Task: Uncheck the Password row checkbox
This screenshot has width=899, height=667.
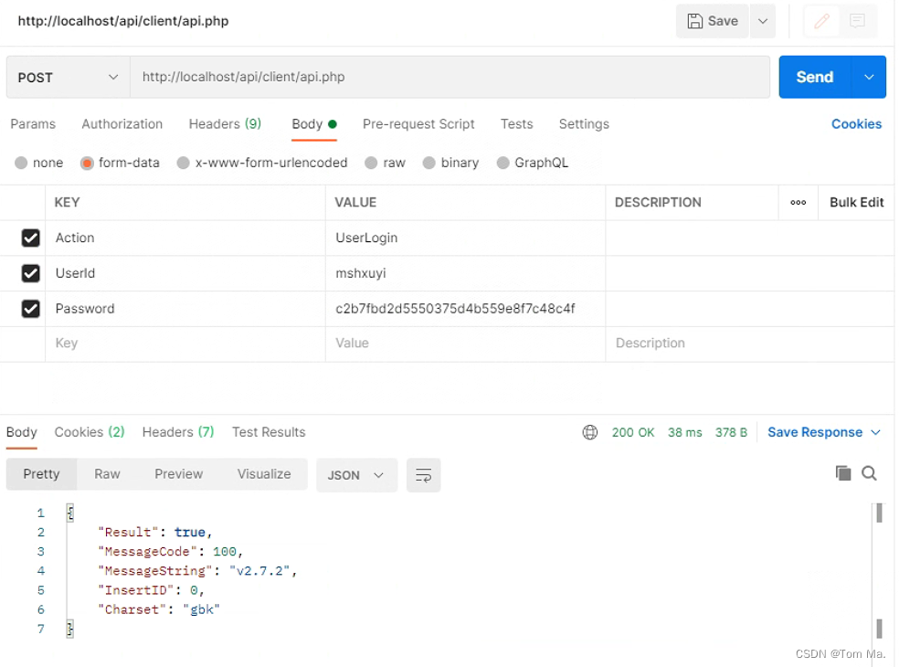Action: (30, 309)
